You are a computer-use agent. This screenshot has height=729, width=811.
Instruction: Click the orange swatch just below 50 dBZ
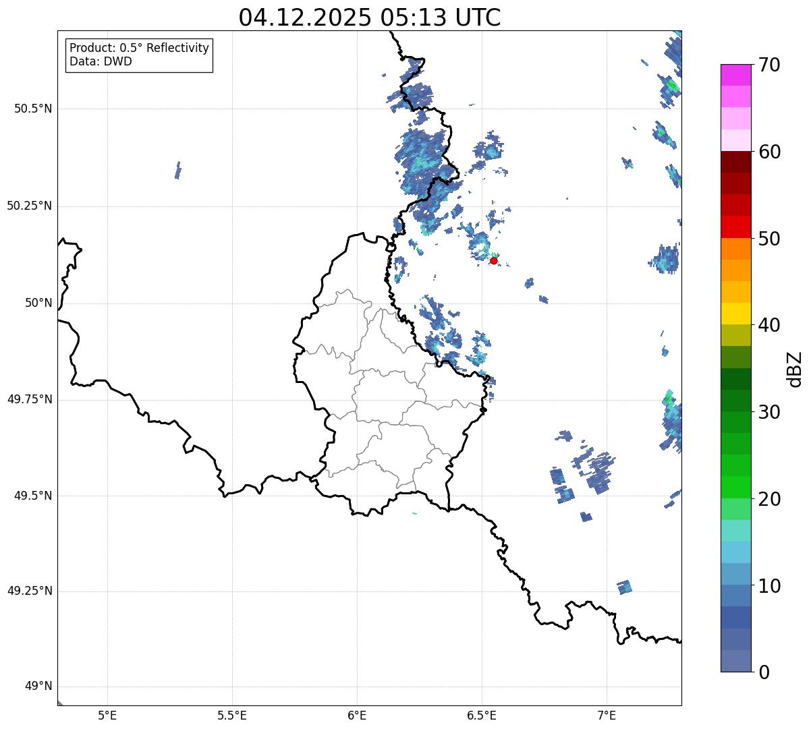pyautogui.click(x=735, y=249)
